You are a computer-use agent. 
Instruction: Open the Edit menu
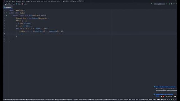point(10,1)
